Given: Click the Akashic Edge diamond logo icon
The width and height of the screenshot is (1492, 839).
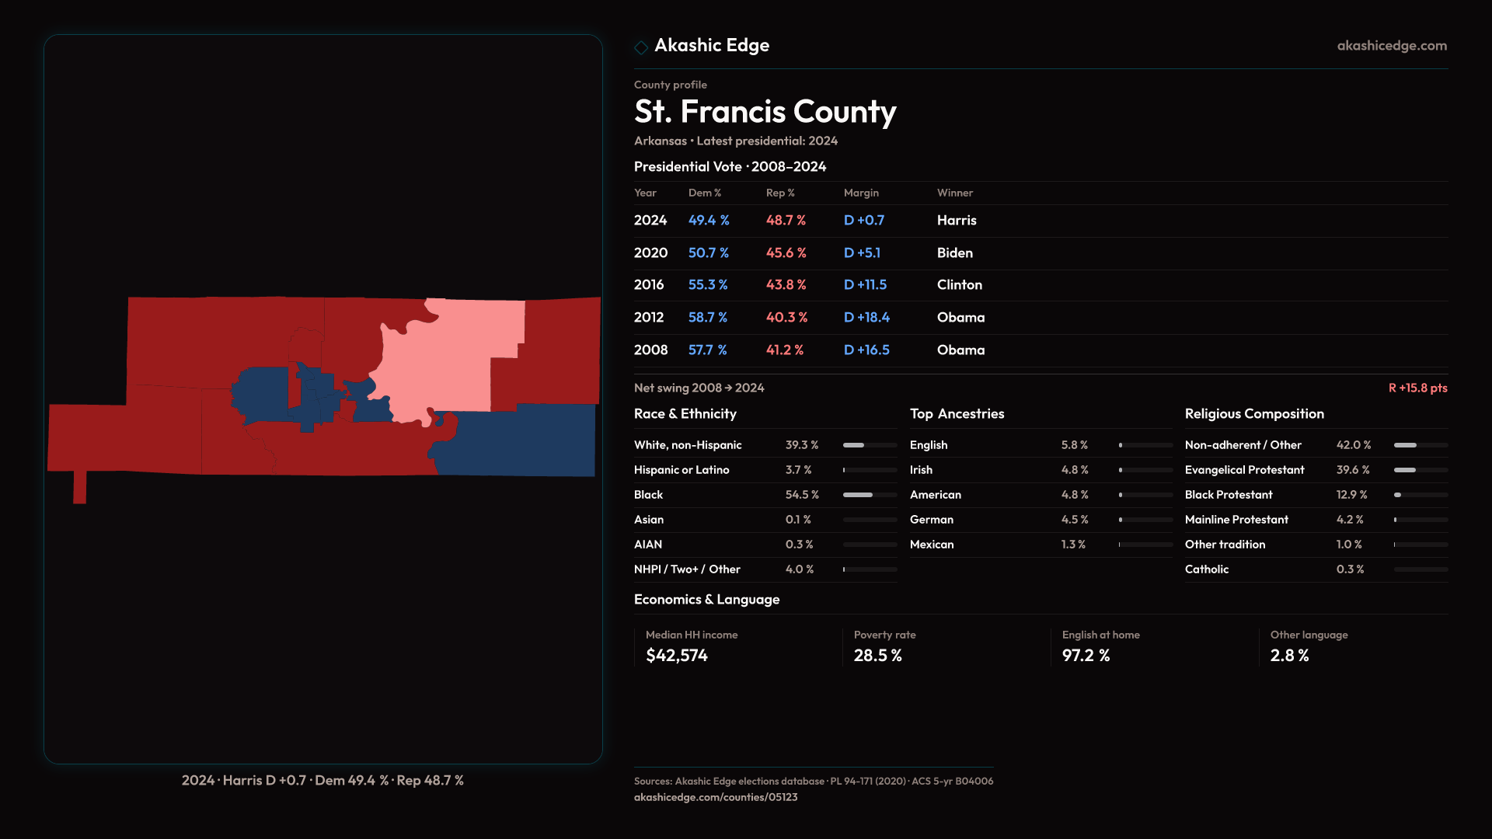Looking at the screenshot, I should (x=641, y=47).
